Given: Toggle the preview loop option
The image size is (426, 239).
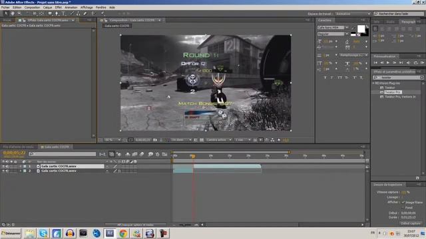Looking at the screenshot, I should [415, 62].
